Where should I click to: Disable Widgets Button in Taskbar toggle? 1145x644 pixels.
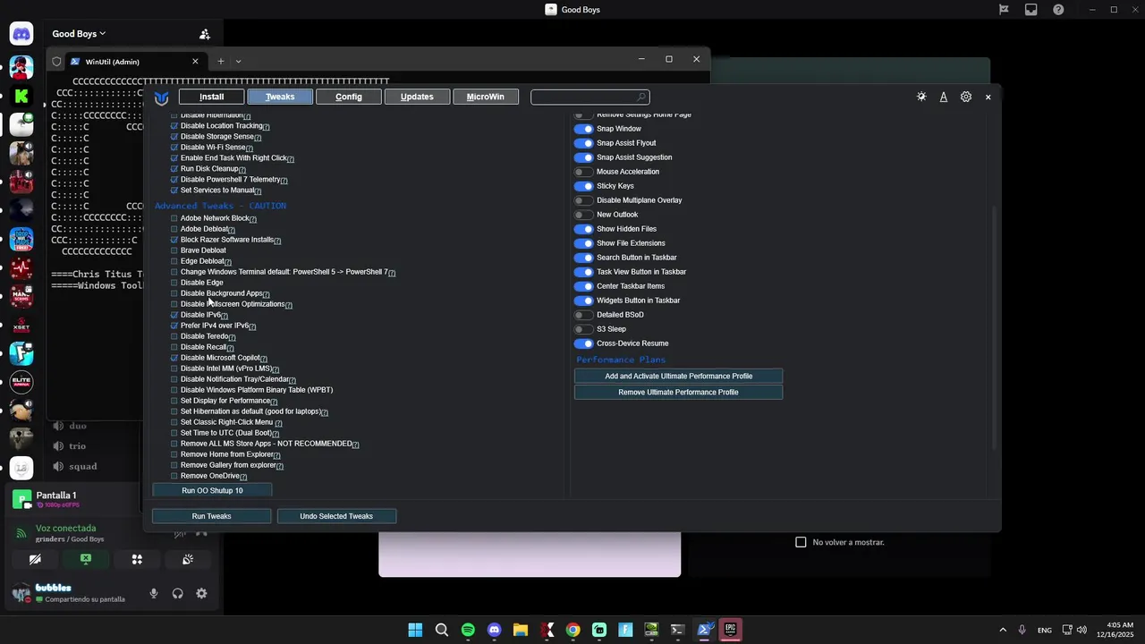(583, 301)
